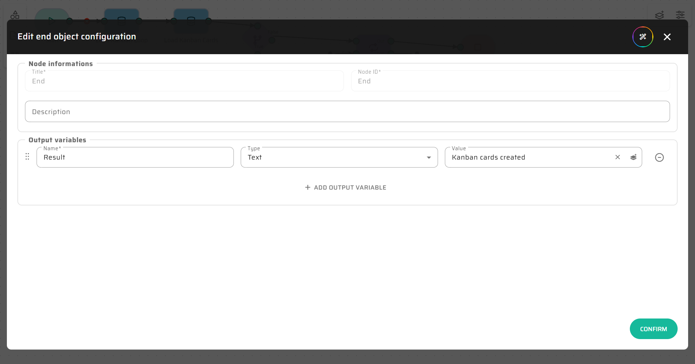Close the end object configuration dialog
This screenshot has width=695, height=364.
(x=667, y=37)
